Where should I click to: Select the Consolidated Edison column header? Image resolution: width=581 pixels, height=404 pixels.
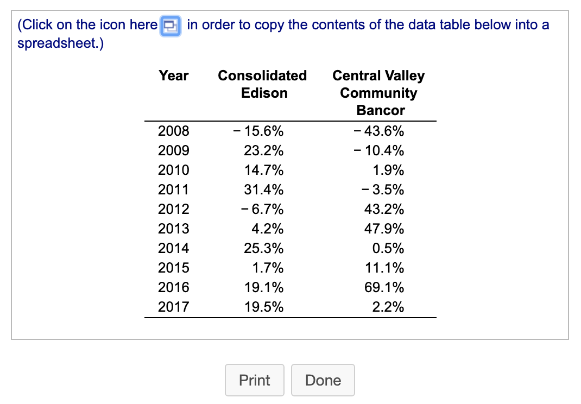coord(262,84)
